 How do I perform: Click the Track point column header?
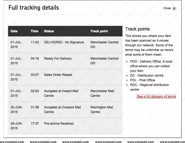pyautogui.click(x=99, y=31)
